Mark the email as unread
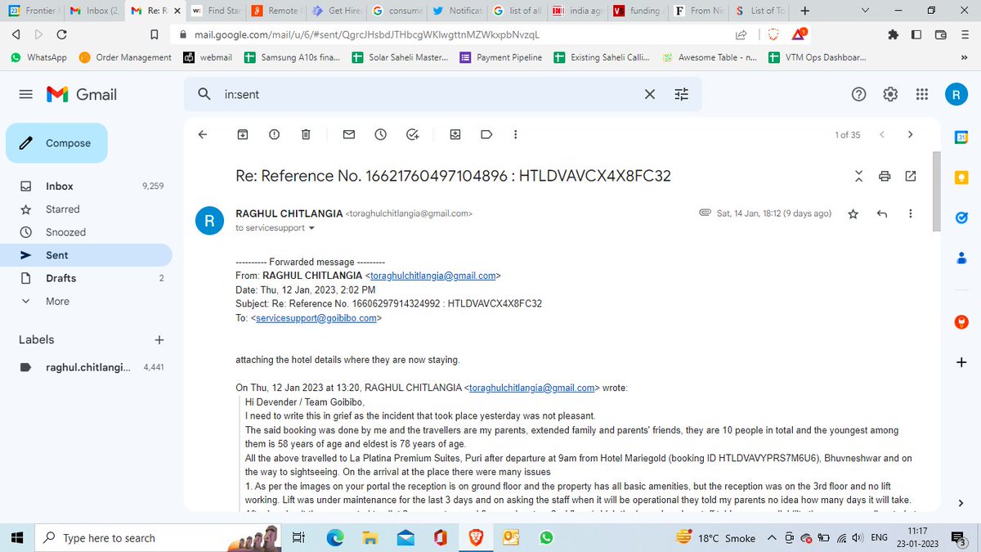 [x=349, y=134]
